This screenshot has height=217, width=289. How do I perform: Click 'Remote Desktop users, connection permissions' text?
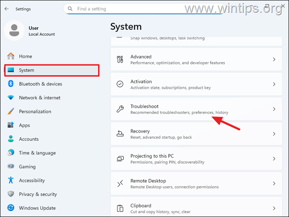[x=175, y=187]
